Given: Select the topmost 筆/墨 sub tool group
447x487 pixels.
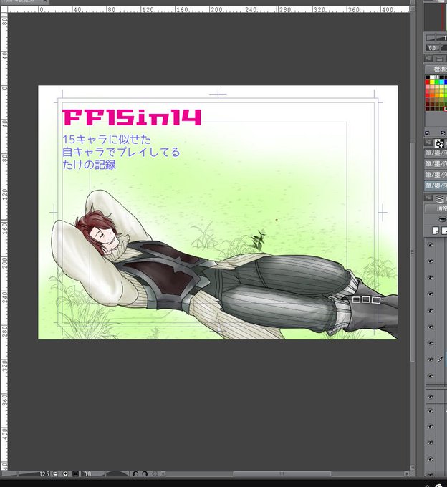Looking at the screenshot, I should [436, 153].
